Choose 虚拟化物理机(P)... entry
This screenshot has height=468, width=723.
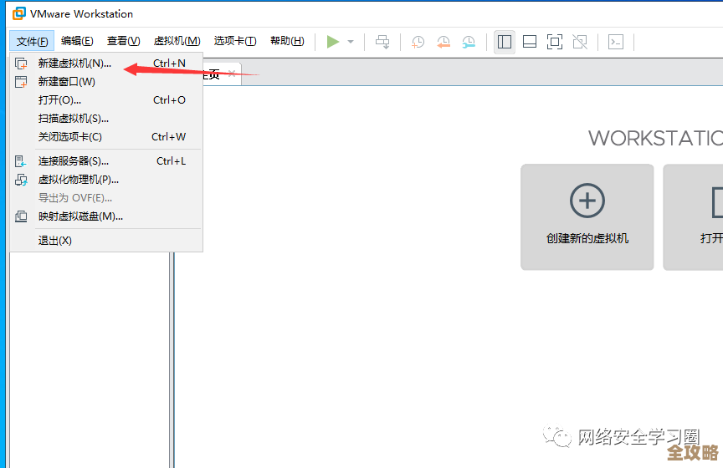[x=106, y=180]
